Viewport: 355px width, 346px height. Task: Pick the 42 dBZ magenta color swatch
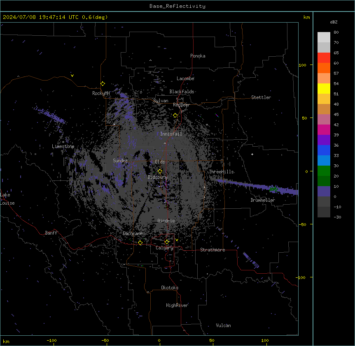tap(324, 129)
